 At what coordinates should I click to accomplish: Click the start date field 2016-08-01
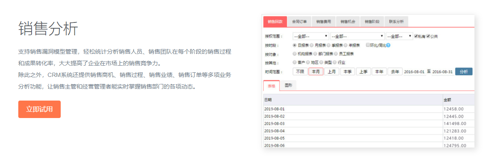pos(415,72)
